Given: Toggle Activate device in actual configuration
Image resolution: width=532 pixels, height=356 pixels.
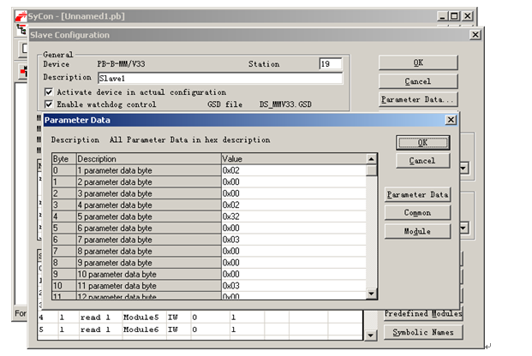Looking at the screenshot, I should 49,92.
